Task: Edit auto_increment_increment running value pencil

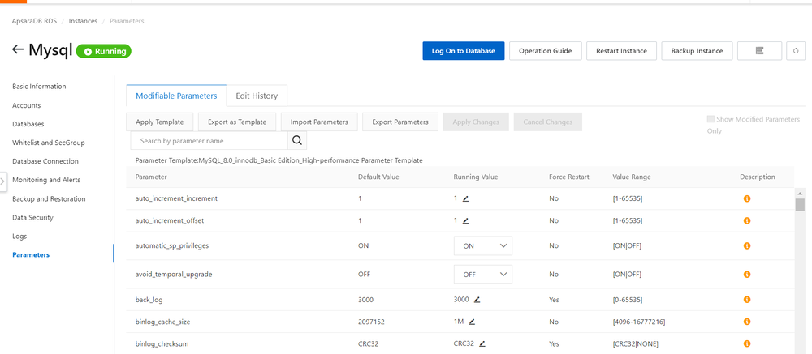Action: (x=466, y=198)
